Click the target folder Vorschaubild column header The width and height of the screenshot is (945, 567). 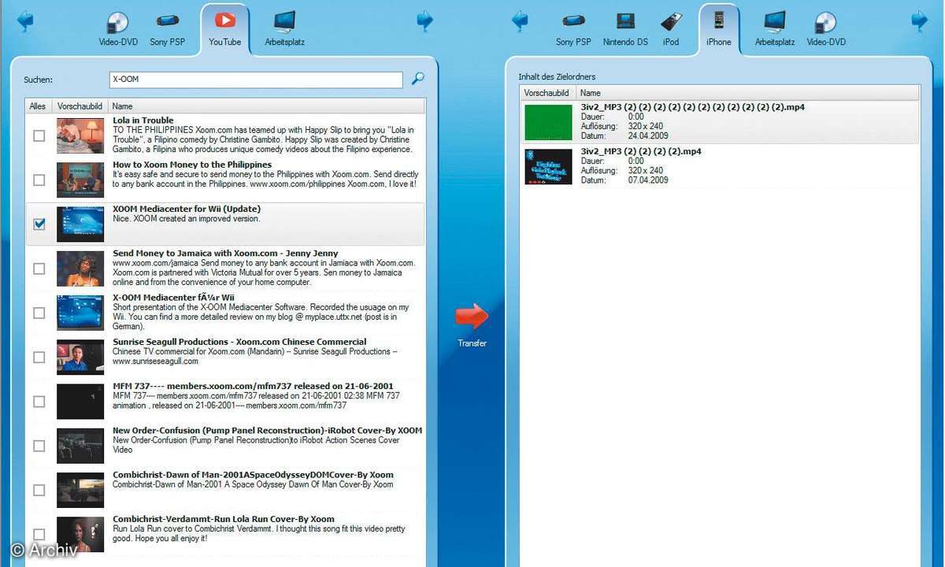[547, 93]
